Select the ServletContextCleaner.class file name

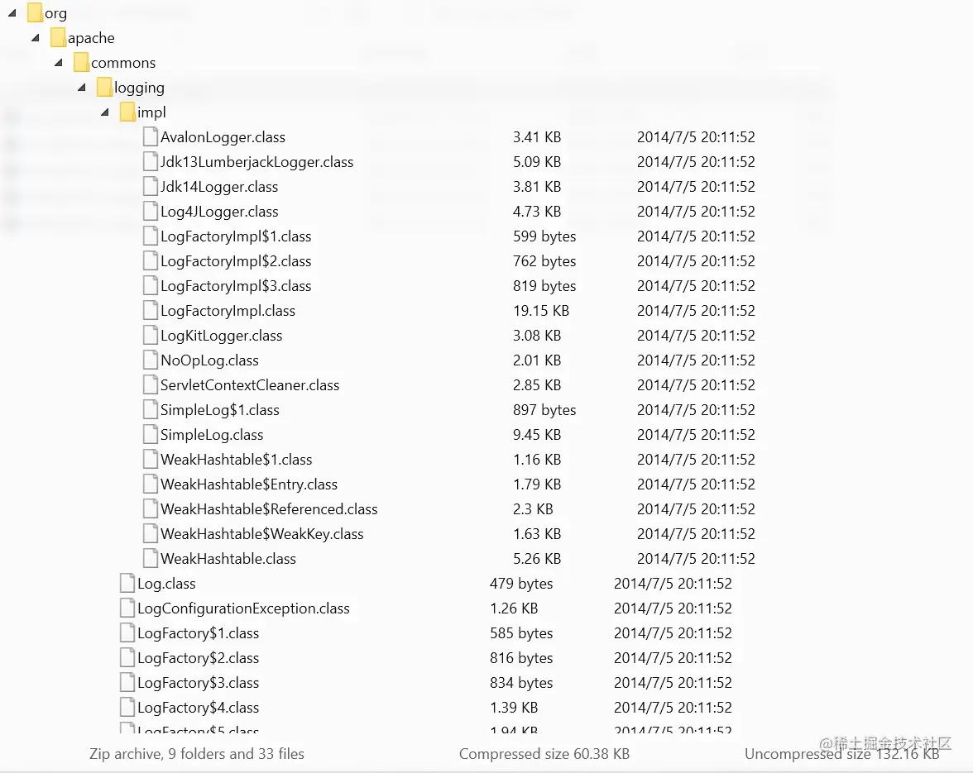250,385
